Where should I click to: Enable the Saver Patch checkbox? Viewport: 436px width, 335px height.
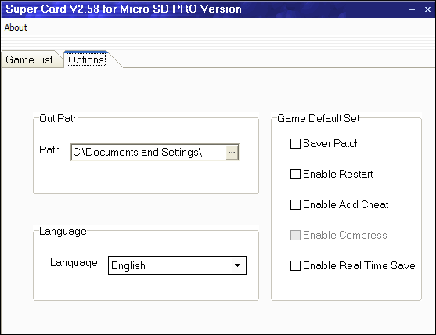click(295, 144)
